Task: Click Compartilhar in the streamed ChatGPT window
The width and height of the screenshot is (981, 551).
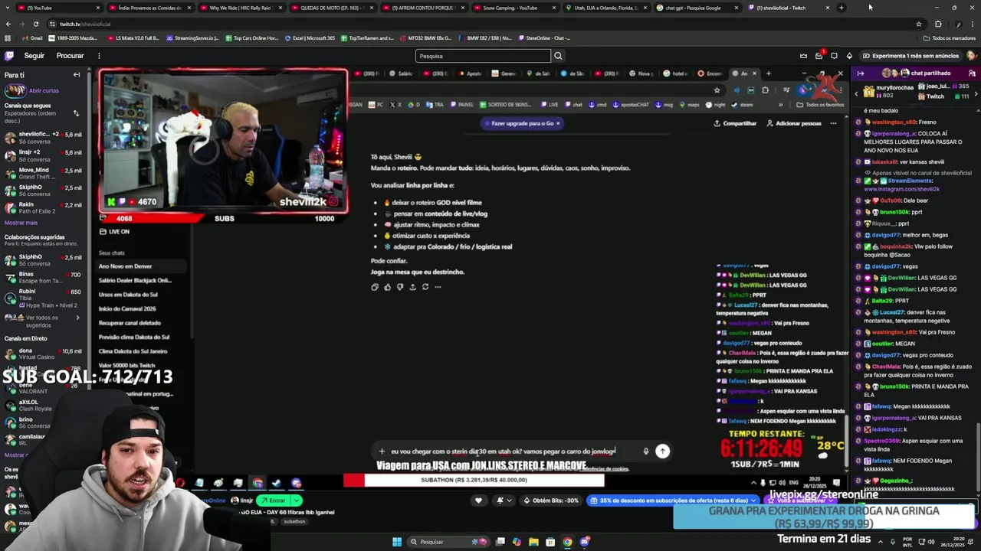Action: point(735,123)
